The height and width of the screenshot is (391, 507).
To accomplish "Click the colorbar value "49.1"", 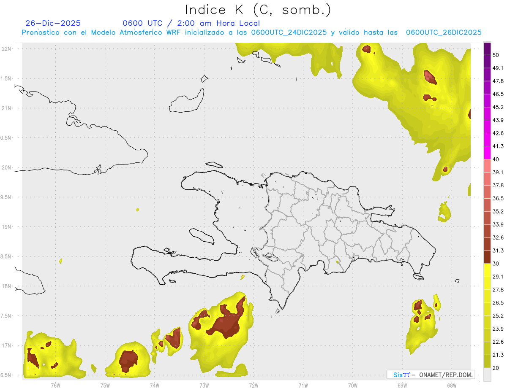I will point(498,68).
